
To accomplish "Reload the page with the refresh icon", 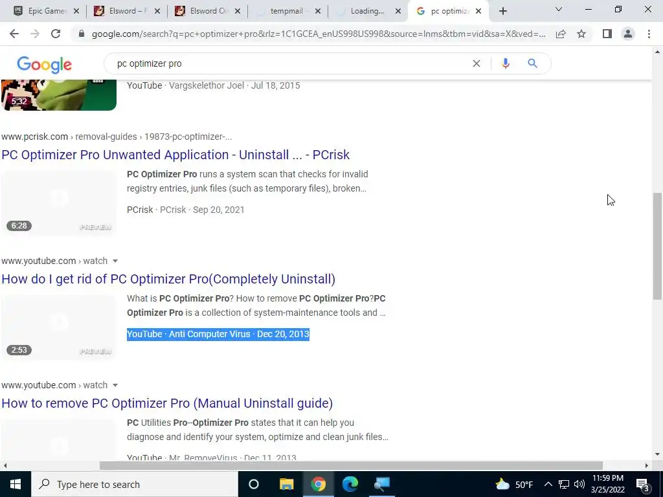I will 56,34.
